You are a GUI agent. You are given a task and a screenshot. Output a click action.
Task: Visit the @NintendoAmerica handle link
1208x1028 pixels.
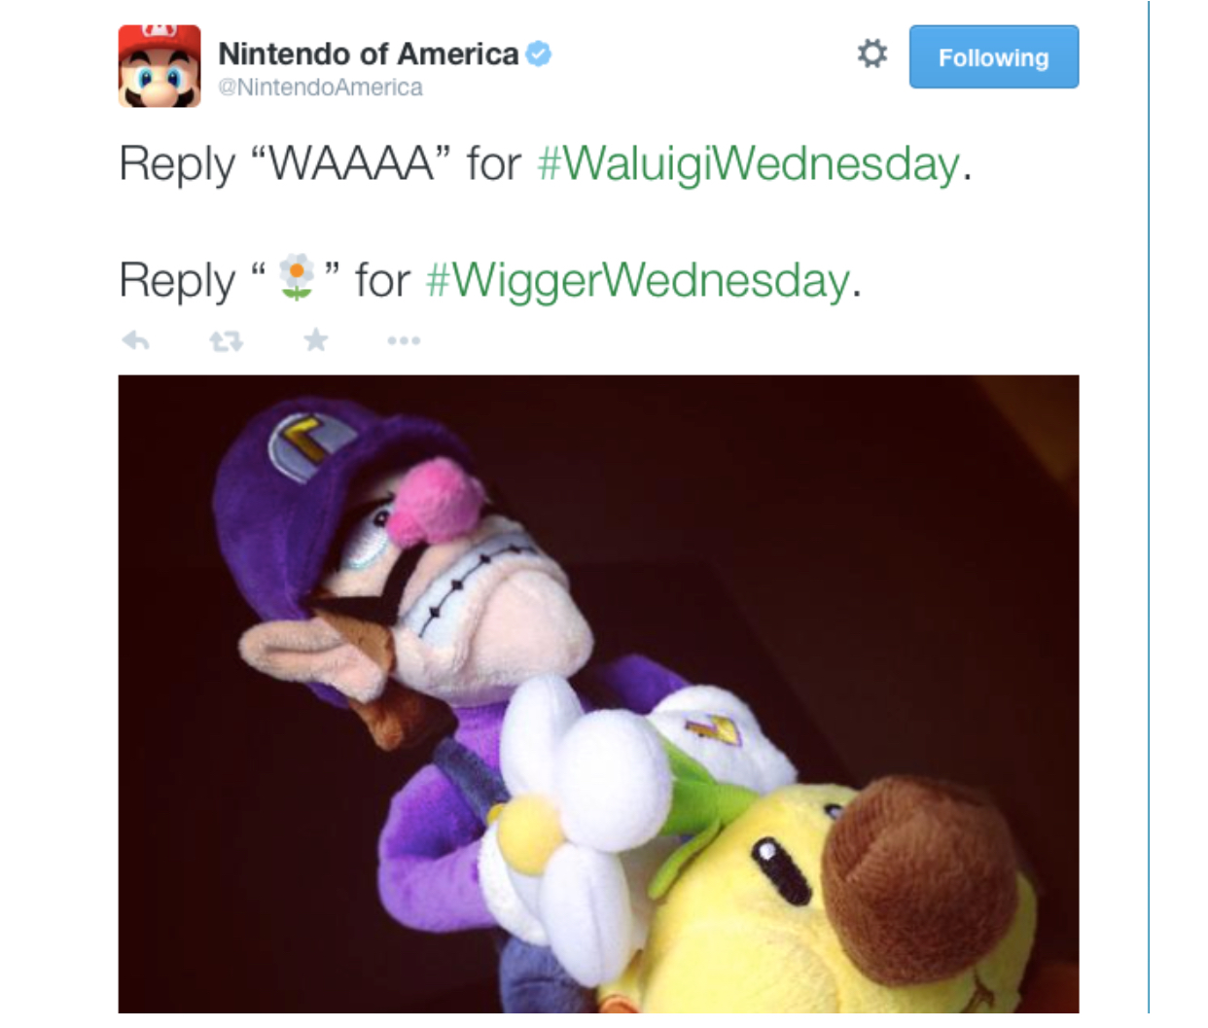click(321, 88)
